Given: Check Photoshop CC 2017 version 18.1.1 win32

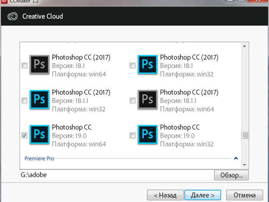Looking at the screenshot, I should click(x=24, y=100).
